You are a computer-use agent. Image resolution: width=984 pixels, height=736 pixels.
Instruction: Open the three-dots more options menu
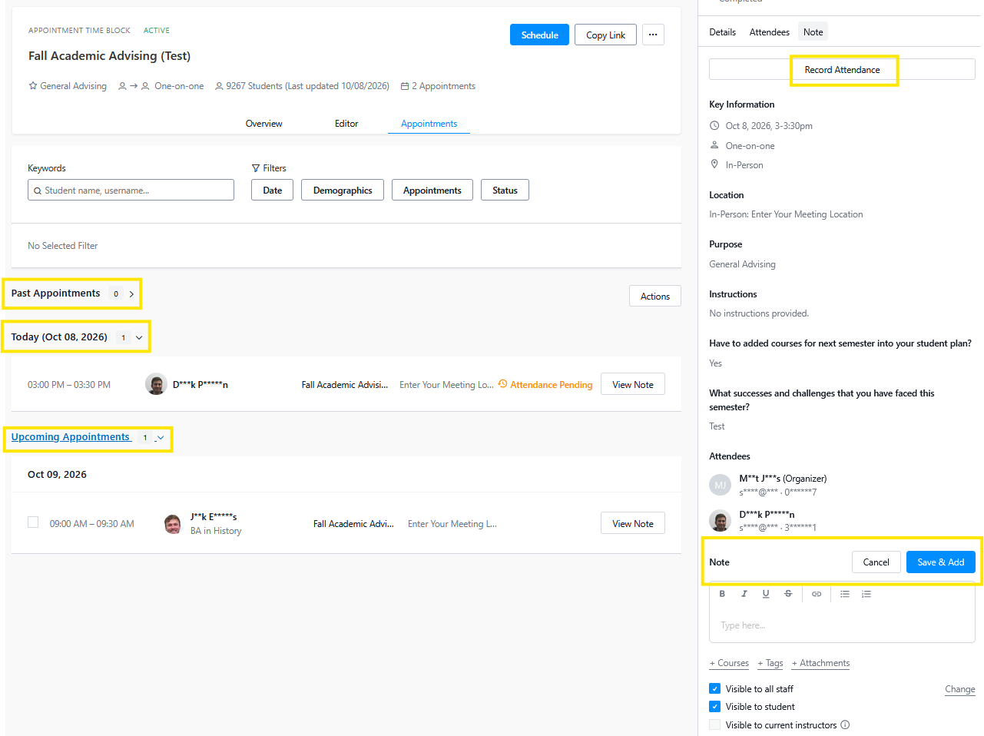tap(653, 35)
